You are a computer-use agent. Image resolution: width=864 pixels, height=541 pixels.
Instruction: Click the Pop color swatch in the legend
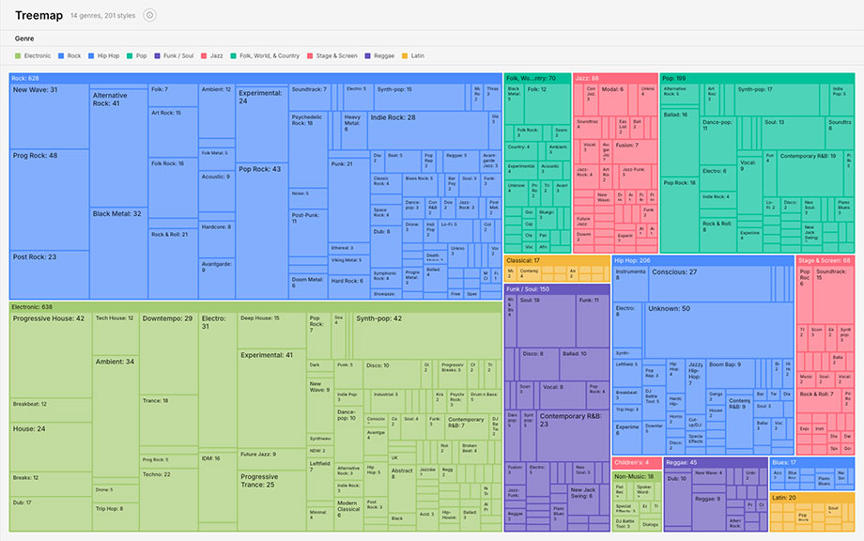(x=131, y=55)
